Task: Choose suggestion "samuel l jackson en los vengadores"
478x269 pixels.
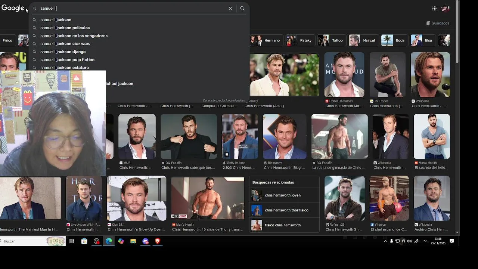Action: [x=139, y=35]
